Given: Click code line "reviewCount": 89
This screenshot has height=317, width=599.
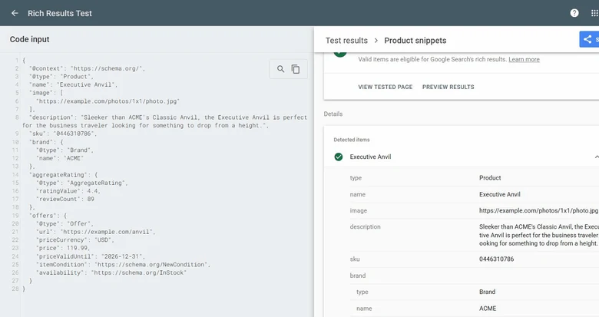Looking at the screenshot, I should 65,199.
